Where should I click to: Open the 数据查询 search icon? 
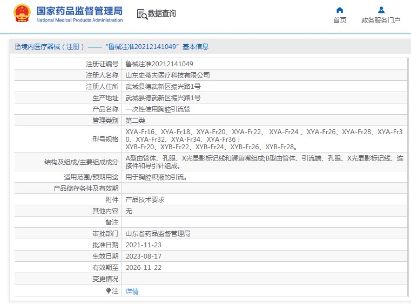coord(142,14)
